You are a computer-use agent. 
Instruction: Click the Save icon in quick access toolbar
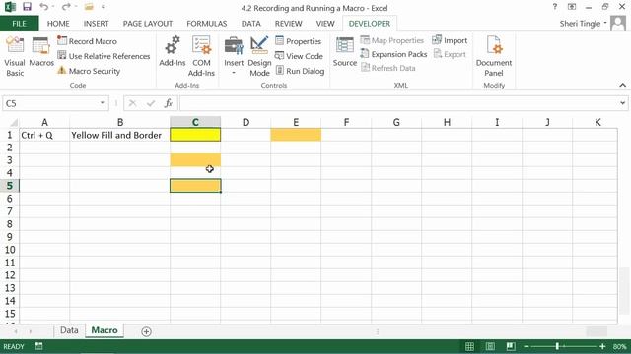(x=27, y=7)
